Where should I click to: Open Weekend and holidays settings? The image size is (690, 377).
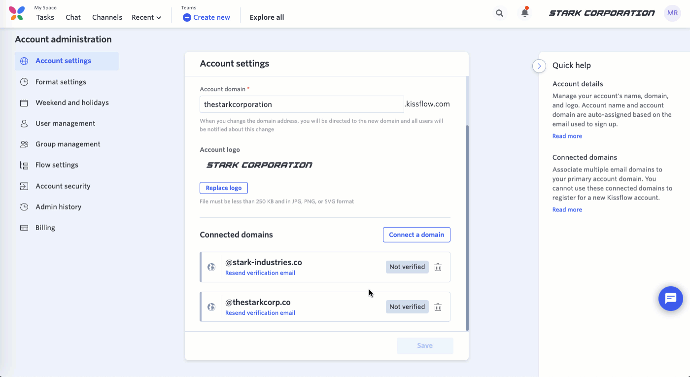coord(67,103)
